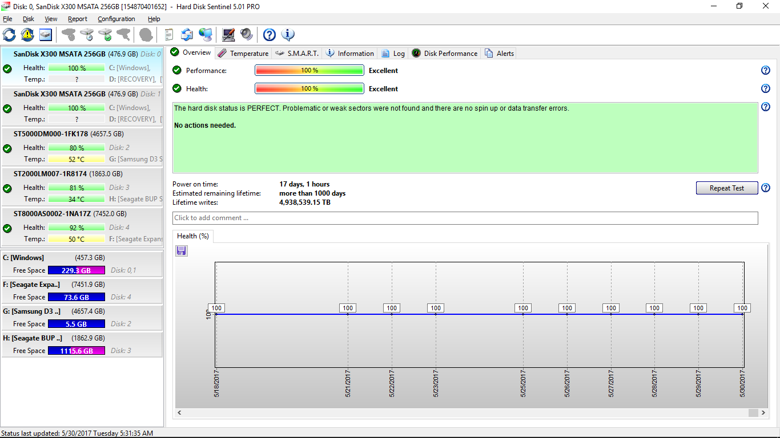This screenshot has height=438, width=780.
Task: Click the 100 data label at 5/30/2017
Action: pyautogui.click(x=742, y=308)
